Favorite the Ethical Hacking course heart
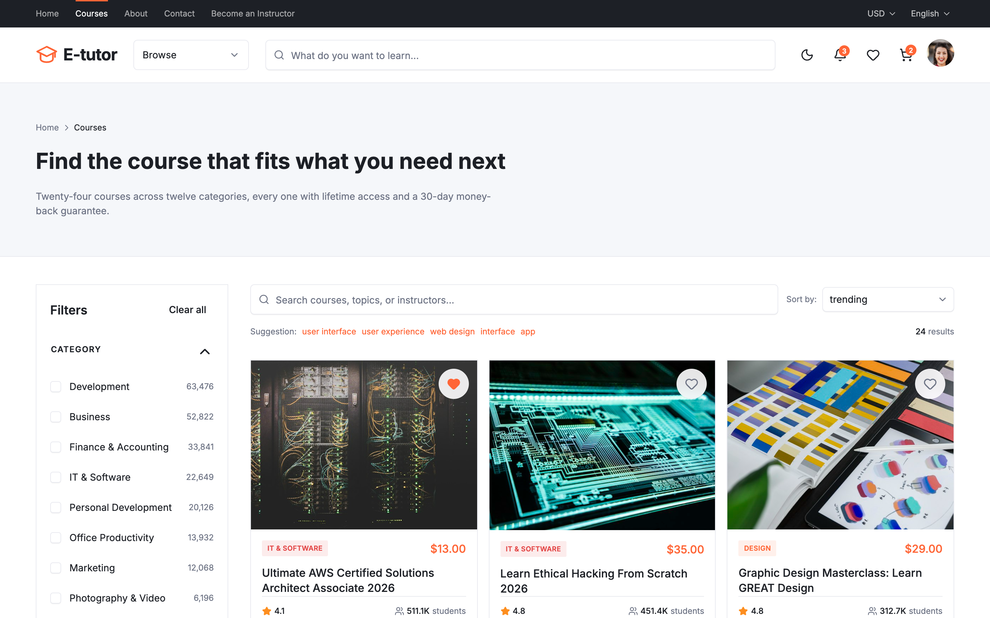 point(691,384)
